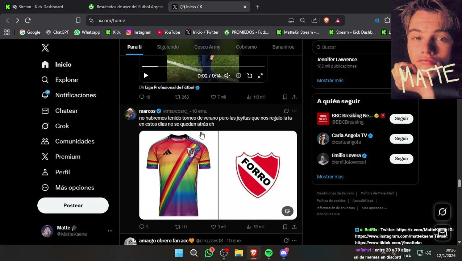Reply to marcos post (9)
Viewport: 462px width, 261px height.
pos(144,227)
